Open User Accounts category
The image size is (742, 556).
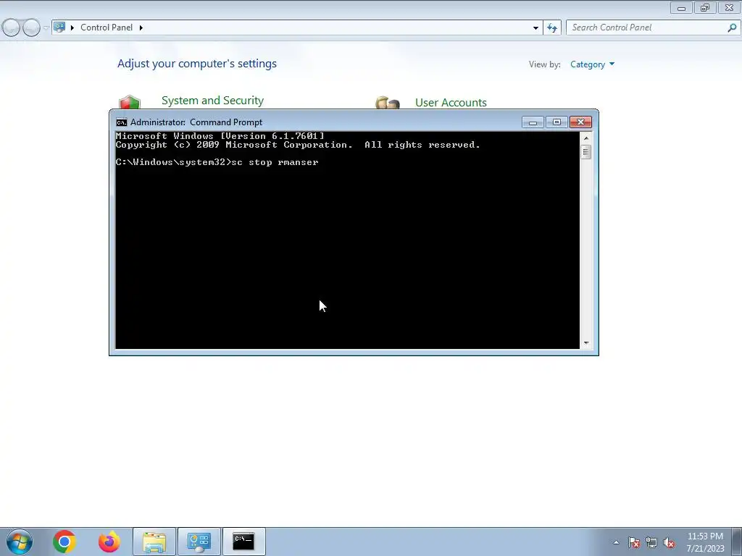[451, 103]
